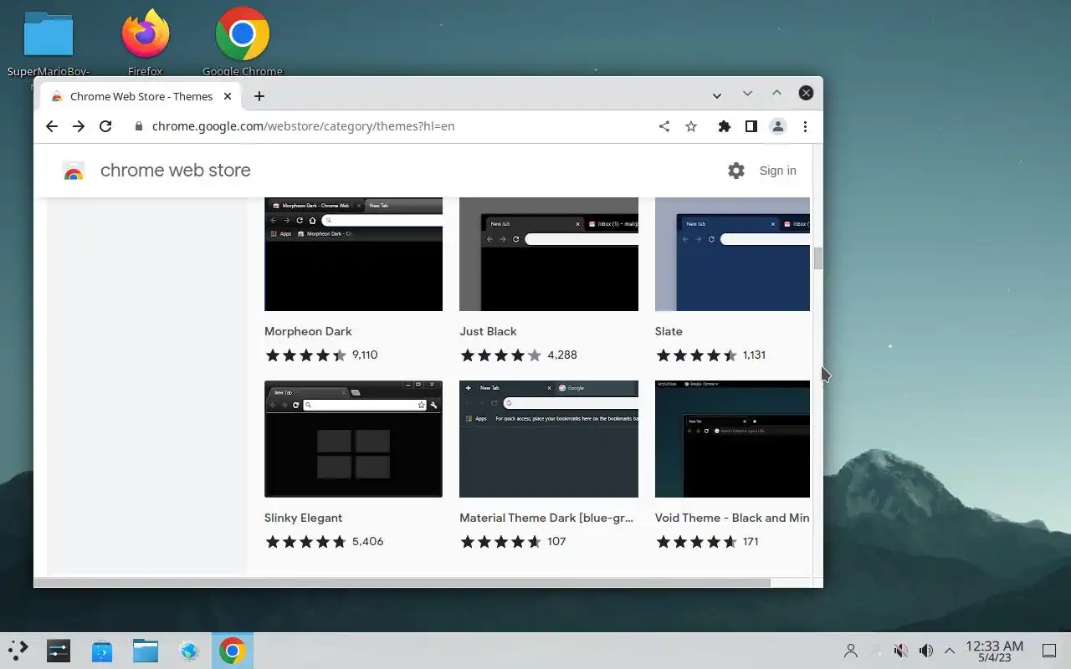
Task: Click Slinky Elegant rating count 5,406
Action: tap(367, 541)
